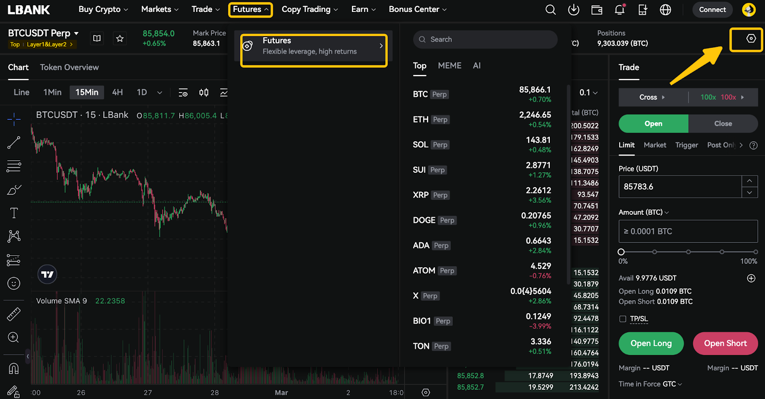Switch chart candlestick style icon
765x399 pixels.
click(204, 93)
